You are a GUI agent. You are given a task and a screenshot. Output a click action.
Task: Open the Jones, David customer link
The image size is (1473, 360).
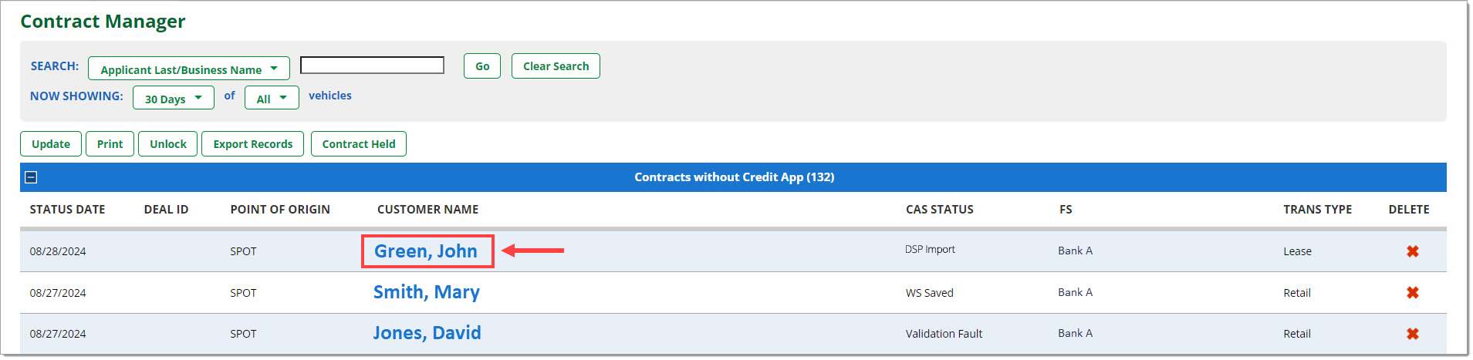click(427, 333)
